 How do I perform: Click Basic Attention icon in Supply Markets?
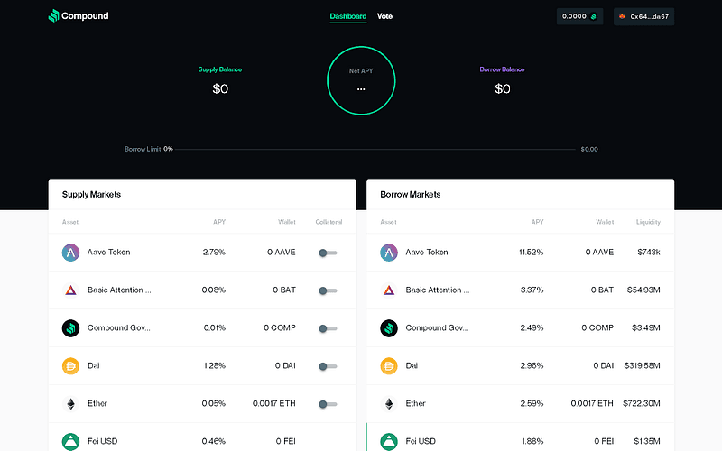(x=70, y=290)
